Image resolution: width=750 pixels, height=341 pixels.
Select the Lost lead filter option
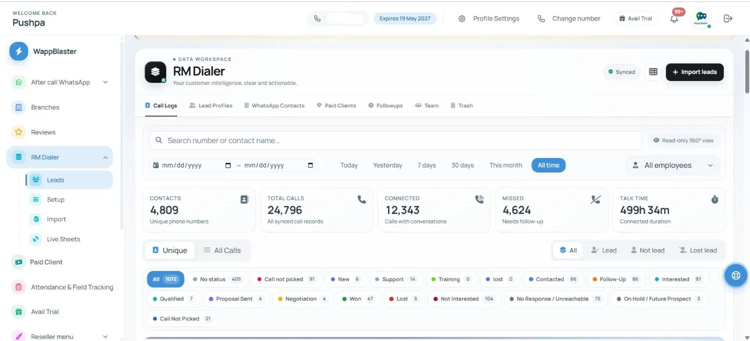(x=697, y=250)
